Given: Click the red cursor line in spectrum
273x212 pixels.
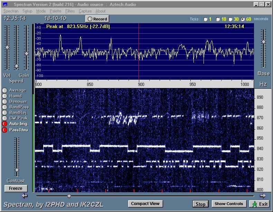Looking at the screenshot, I should pos(139,52).
